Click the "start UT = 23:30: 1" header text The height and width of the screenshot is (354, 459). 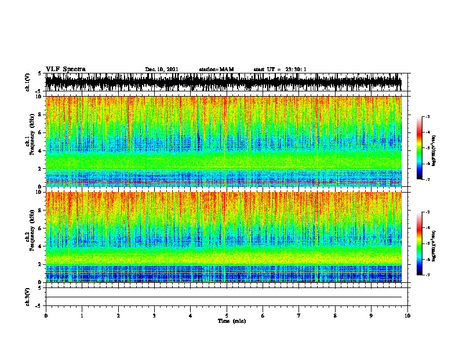tap(280, 69)
